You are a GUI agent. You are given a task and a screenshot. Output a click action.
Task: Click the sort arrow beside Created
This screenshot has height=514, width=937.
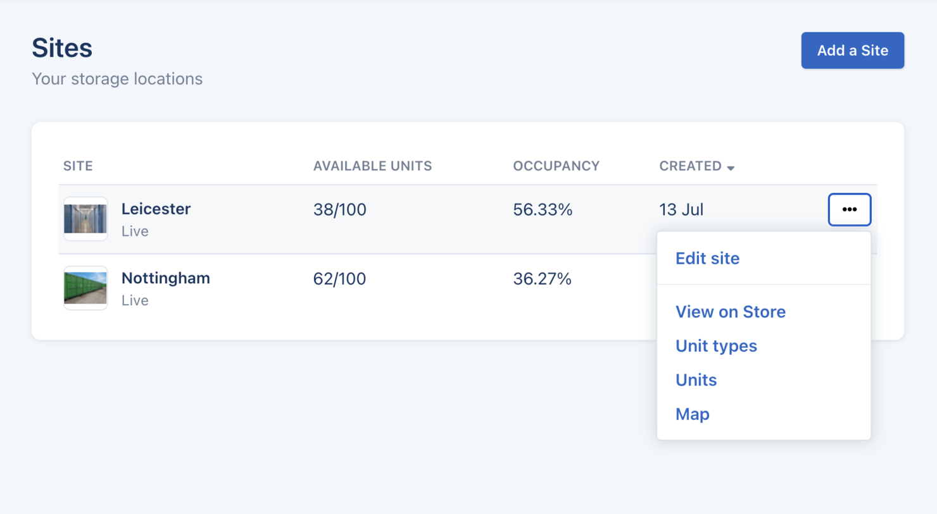(731, 168)
